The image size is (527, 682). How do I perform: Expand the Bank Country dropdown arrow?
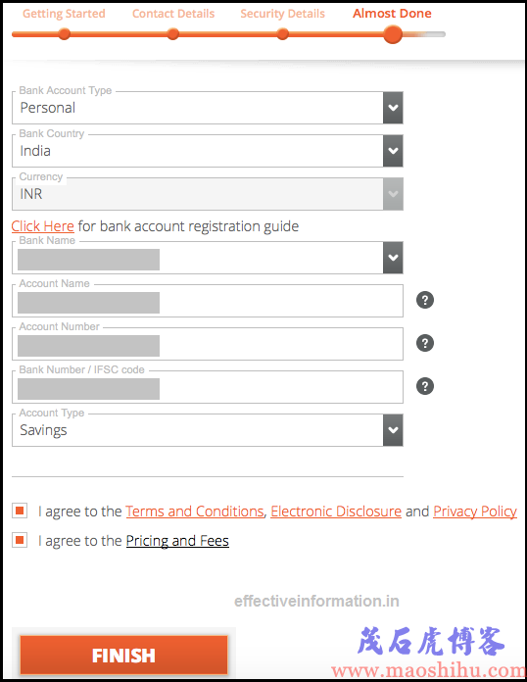click(x=393, y=151)
